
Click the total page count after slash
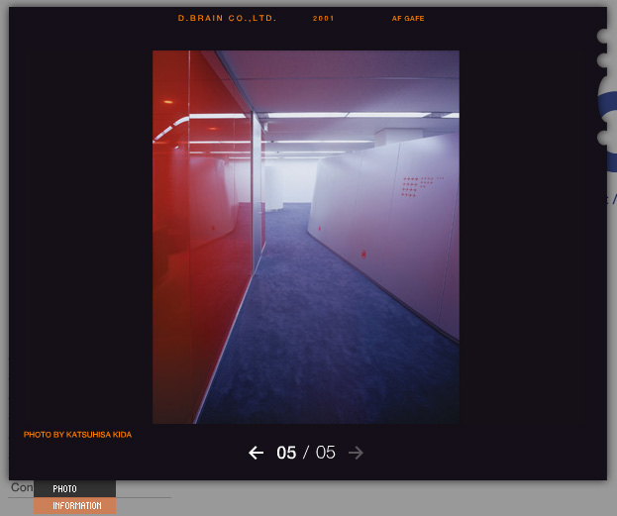(x=326, y=453)
